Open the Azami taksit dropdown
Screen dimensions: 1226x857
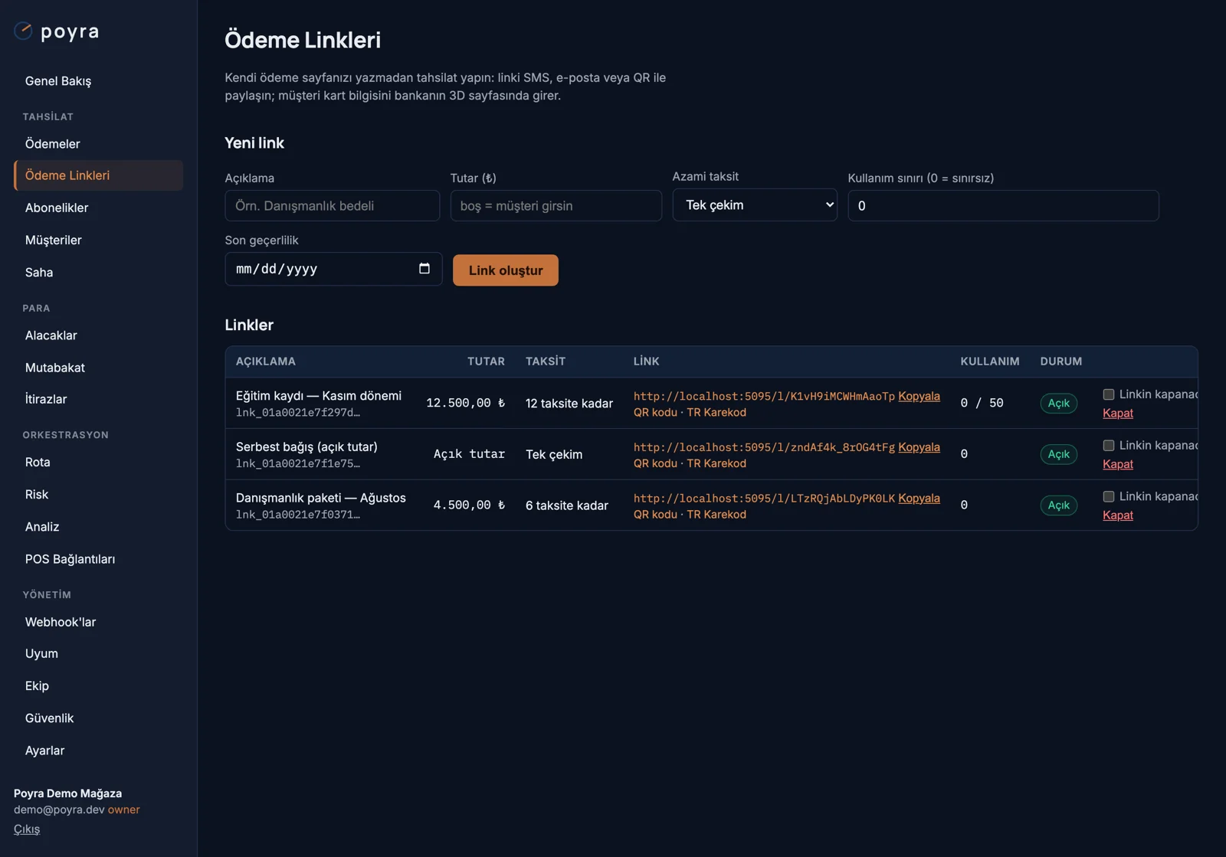coord(755,205)
